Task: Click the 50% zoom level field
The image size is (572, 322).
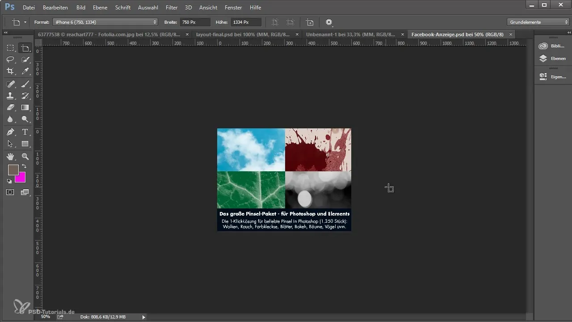Action: 45,317
